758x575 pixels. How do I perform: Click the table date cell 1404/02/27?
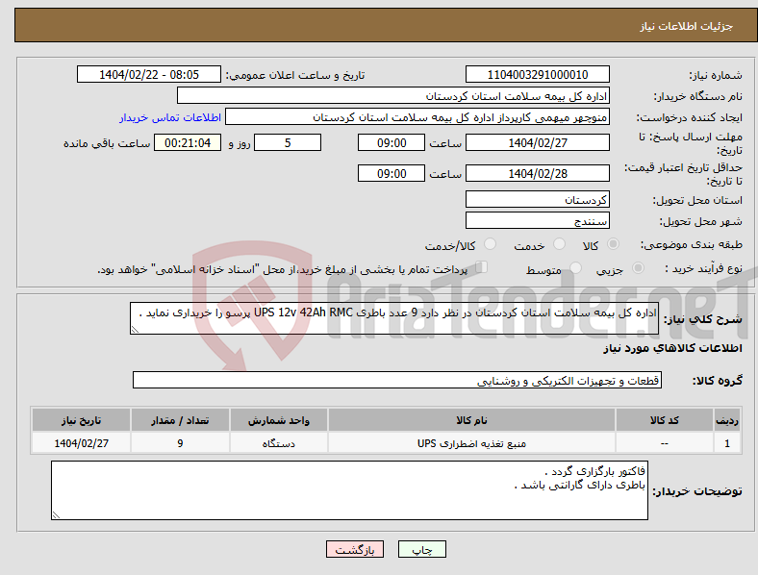pyautogui.click(x=81, y=443)
